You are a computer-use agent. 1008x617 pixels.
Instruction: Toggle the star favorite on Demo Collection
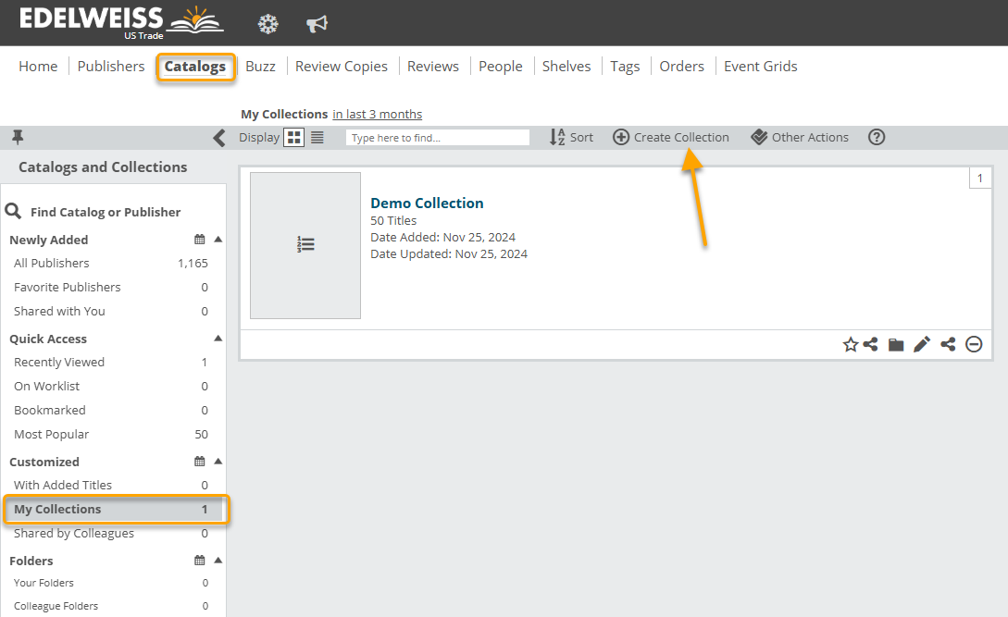[851, 344]
